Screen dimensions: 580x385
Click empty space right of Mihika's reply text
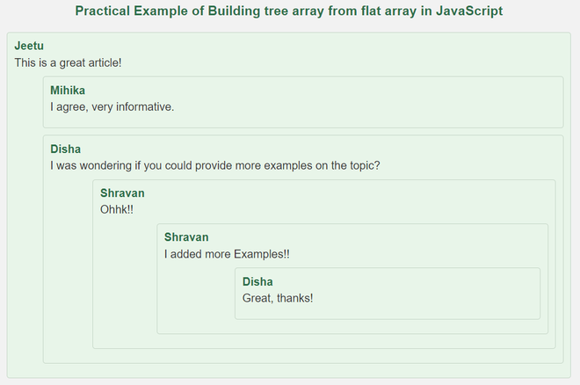(x=369, y=107)
